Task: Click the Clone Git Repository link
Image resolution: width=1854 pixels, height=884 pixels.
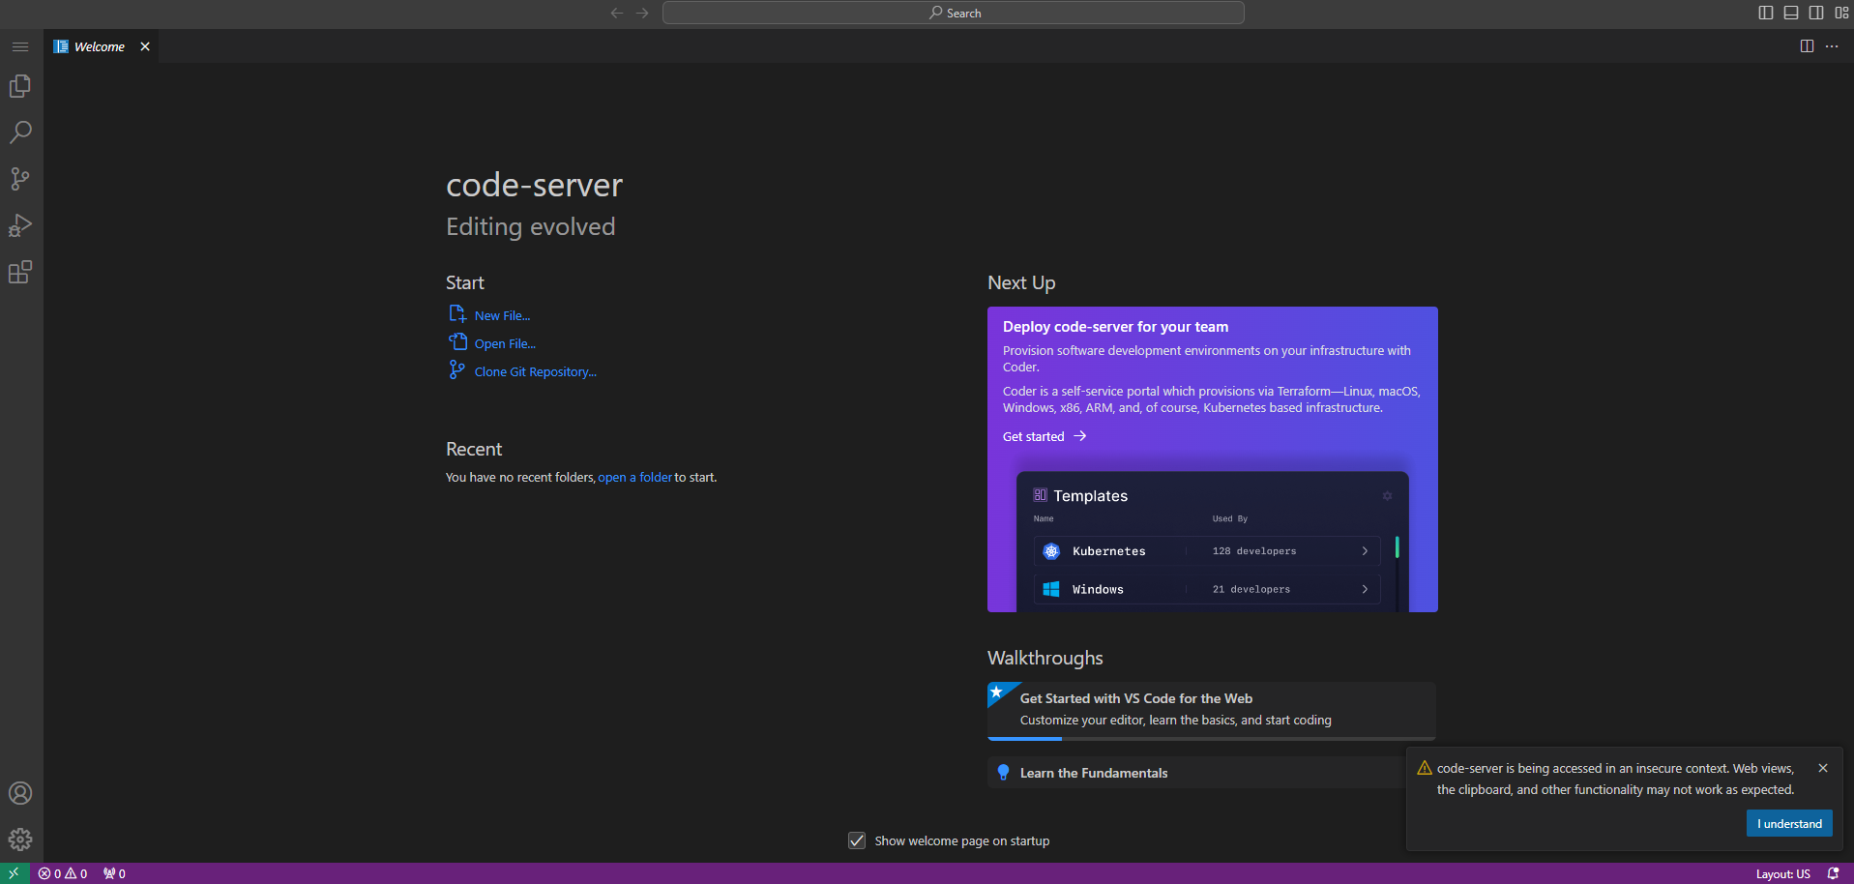Action: (535, 370)
